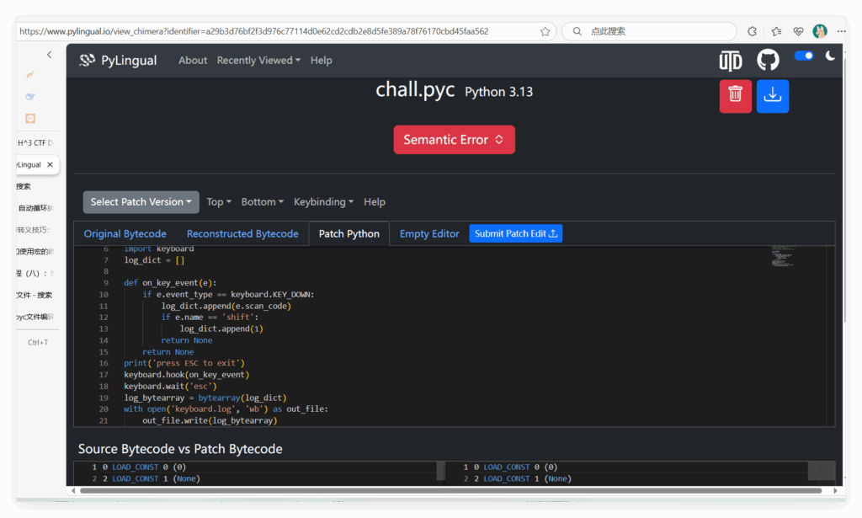Image resolution: width=862 pixels, height=518 pixels.
Task: Click the blue download button
Action: click(x=772, y=95)
